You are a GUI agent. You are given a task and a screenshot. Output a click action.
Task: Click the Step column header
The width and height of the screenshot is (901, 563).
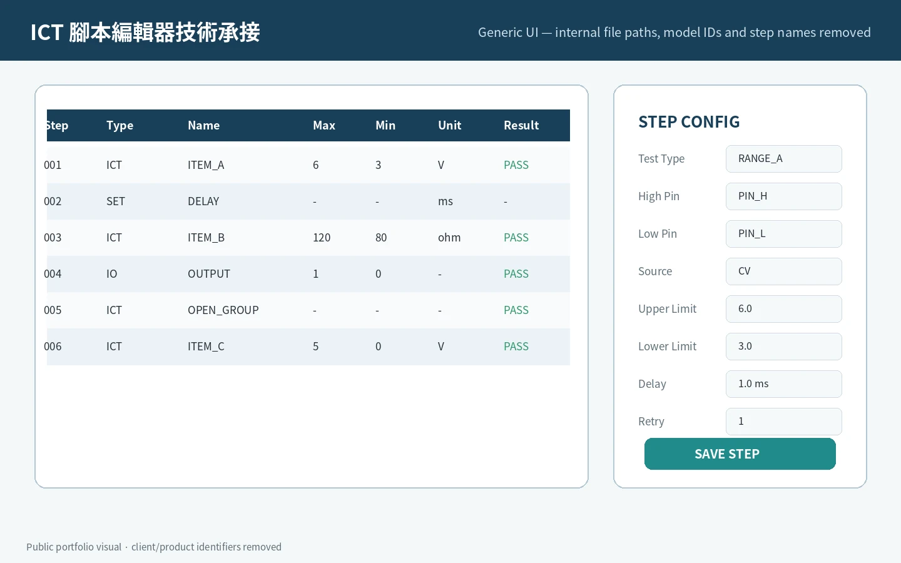pos(56,125)
